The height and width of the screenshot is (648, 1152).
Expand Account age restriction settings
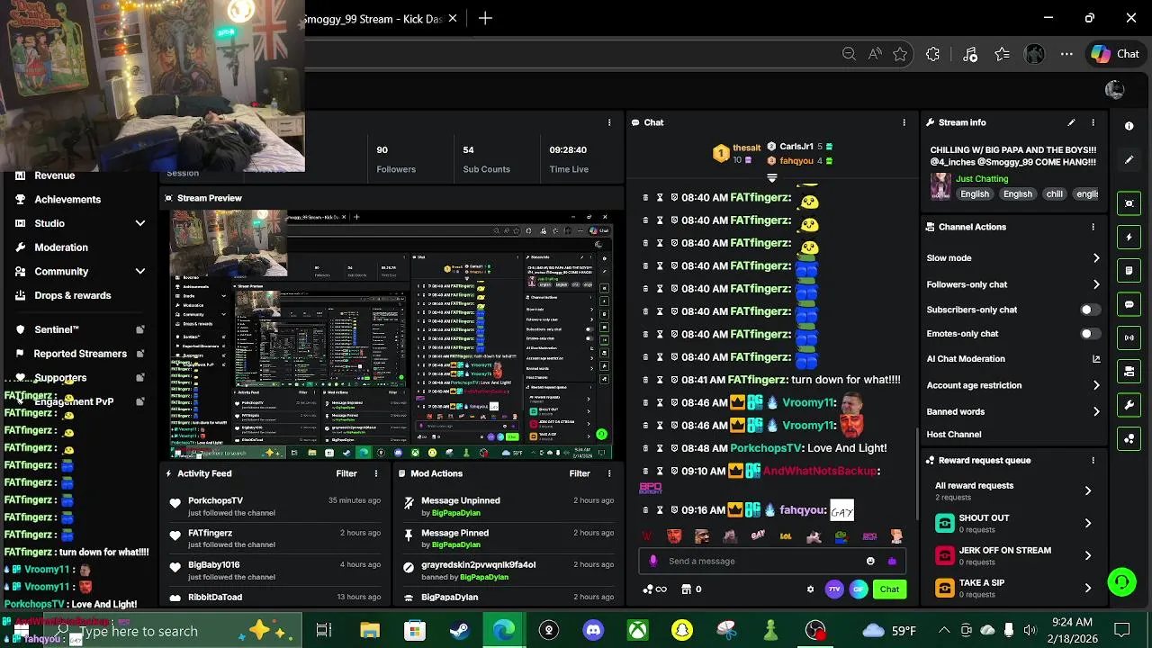(1096, 385)
